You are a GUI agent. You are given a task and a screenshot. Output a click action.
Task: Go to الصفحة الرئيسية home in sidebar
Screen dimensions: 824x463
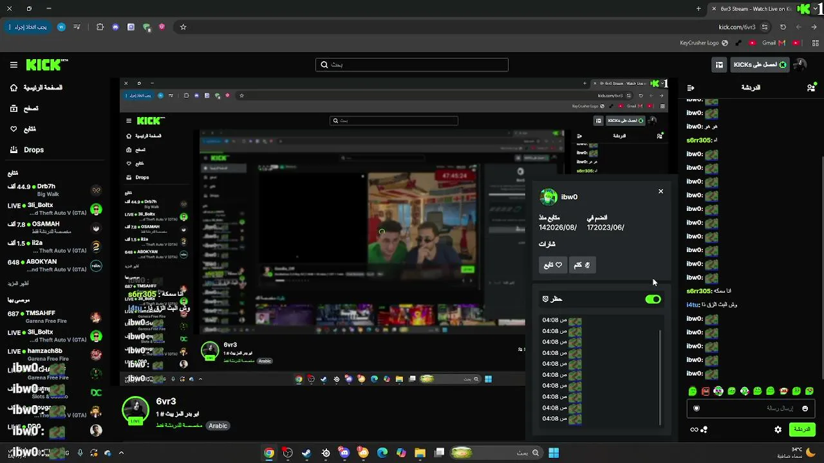pyautogui.click(x=36, y=87)
